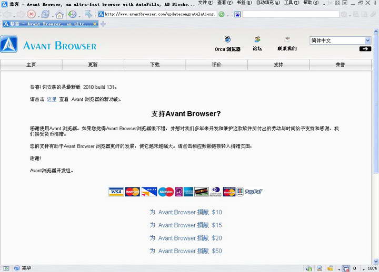Viewport: 379px width, 272px height.
Task: Select the 恭喜 - Avant Browser tab
Action: click(x=51, y=24)
